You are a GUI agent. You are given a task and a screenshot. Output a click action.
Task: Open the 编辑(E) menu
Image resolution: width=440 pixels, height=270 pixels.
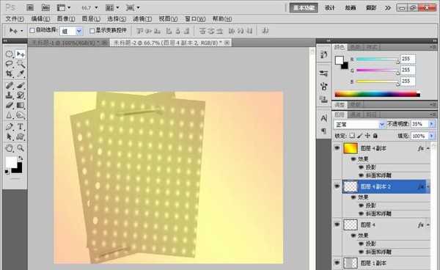click(x=40, y=19)
